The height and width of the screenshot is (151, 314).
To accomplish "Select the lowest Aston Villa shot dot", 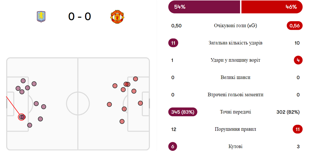I will 30,125.
